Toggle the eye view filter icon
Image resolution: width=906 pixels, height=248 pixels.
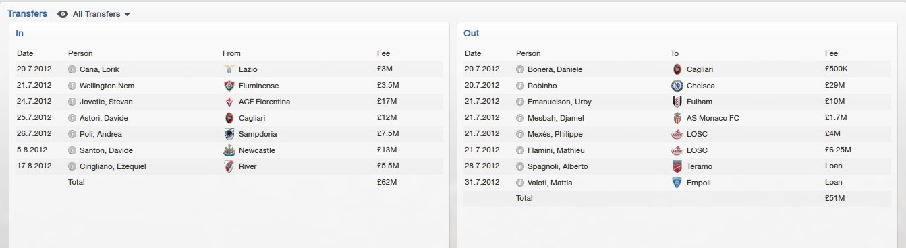(63, 14)
